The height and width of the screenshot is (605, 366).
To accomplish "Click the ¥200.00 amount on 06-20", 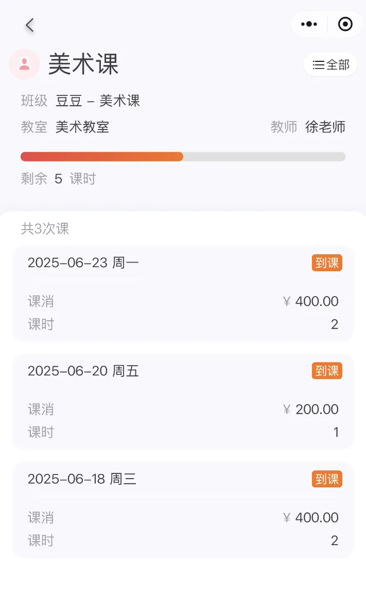I will click(x=311, y=410).
